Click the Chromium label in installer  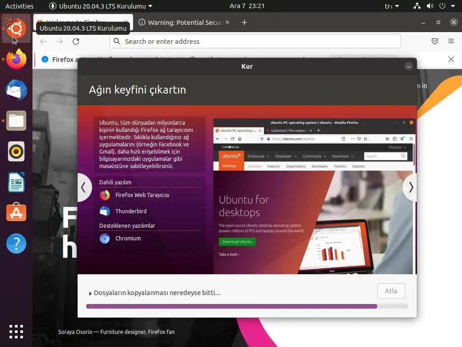[128, 239]
